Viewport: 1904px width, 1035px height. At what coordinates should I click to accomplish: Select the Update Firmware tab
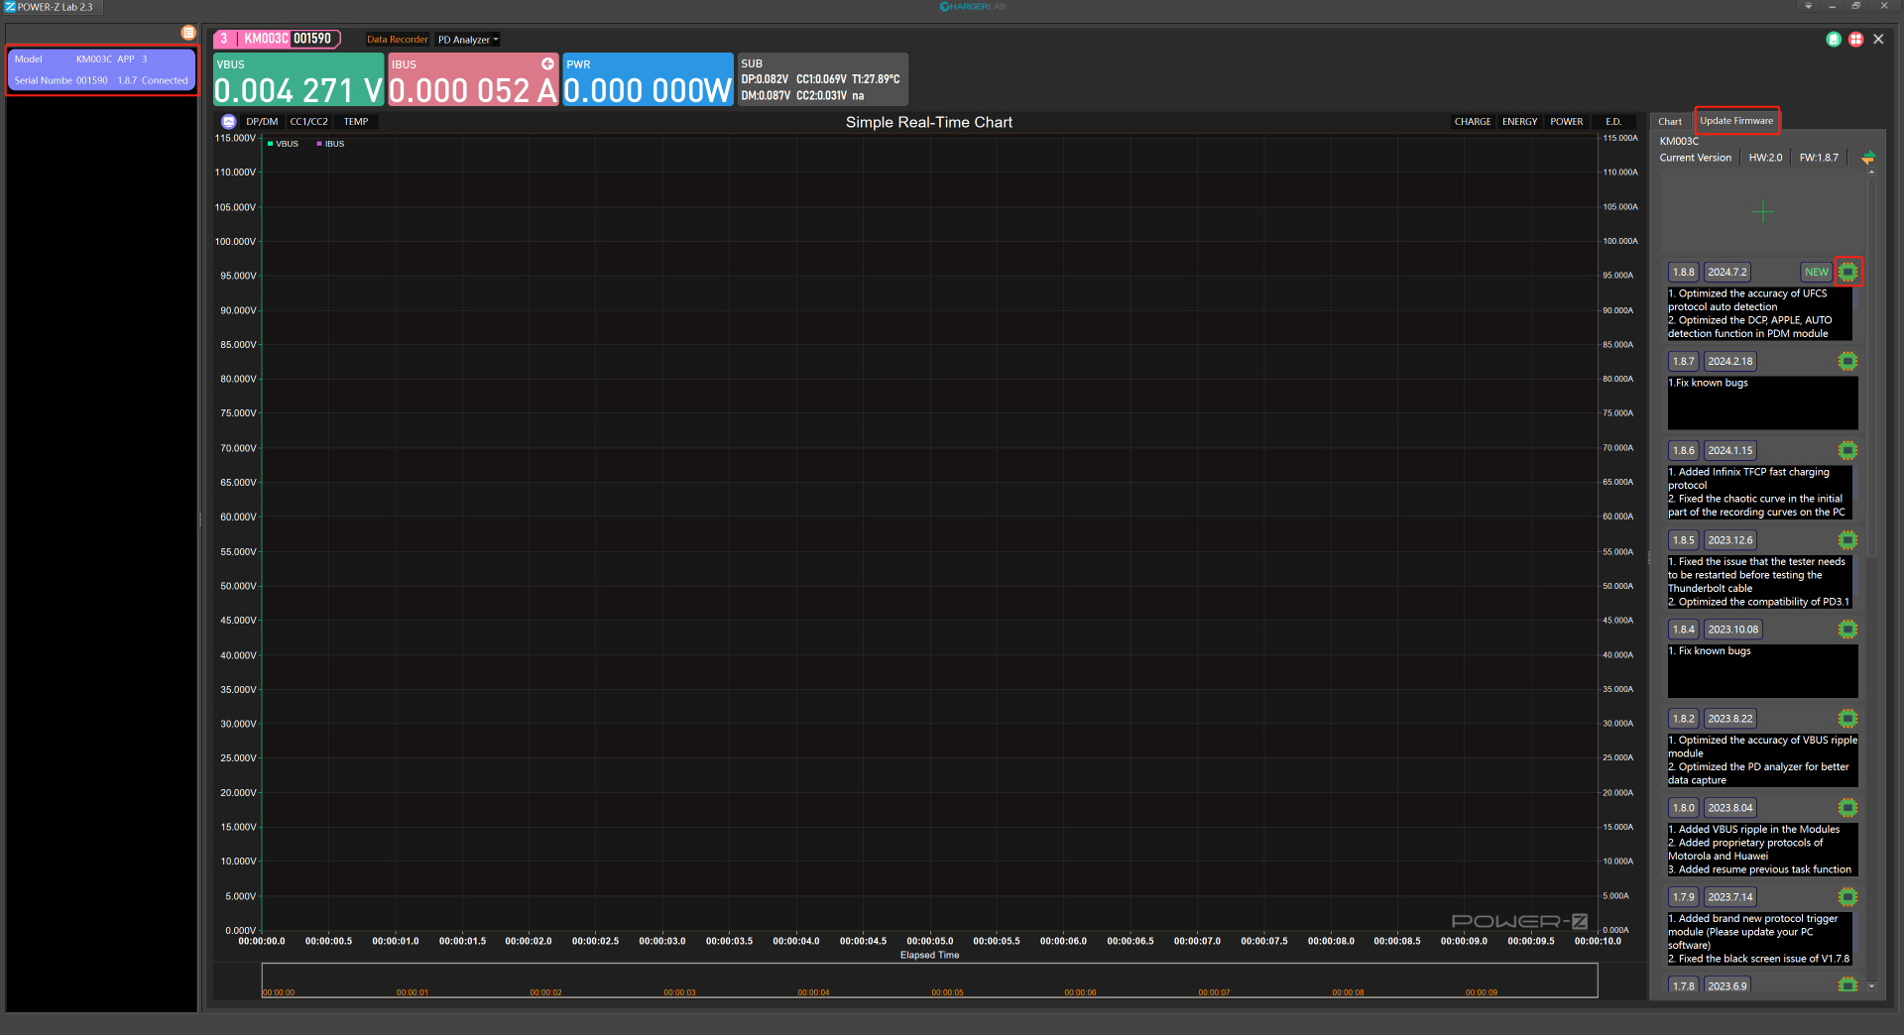pos(1736,121)
